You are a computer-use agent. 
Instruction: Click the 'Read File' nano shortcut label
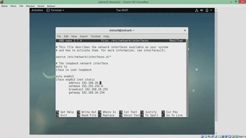pyautogui.click(x=89, y=115)
